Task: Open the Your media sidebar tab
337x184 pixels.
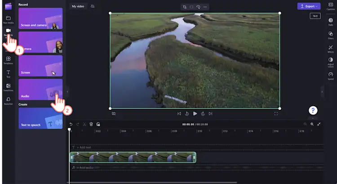Action: coord(8,20)
